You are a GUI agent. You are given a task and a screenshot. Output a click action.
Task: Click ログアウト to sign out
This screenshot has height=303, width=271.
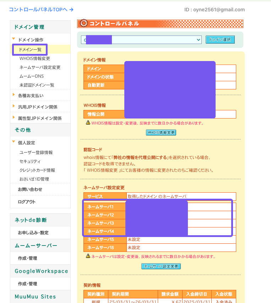coord(27,202)
